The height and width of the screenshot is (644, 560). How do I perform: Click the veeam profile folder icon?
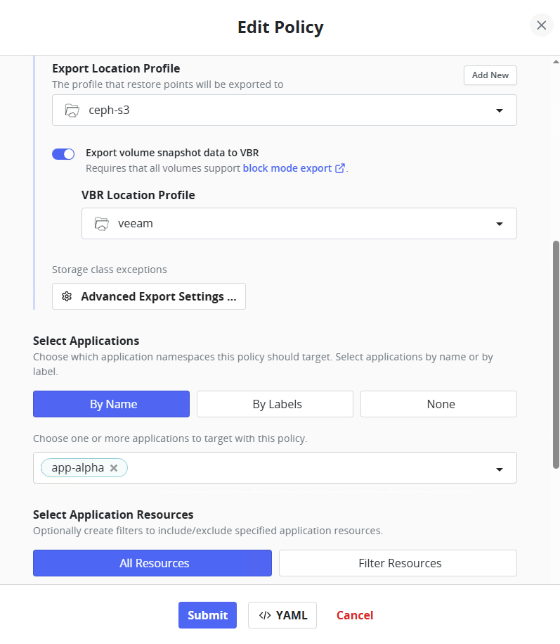pyautogui.click(x=101, y=224)
